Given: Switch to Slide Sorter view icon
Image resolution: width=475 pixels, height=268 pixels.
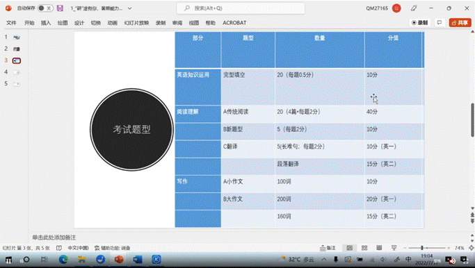Looking at the screenshot, I should pos(364,248).
